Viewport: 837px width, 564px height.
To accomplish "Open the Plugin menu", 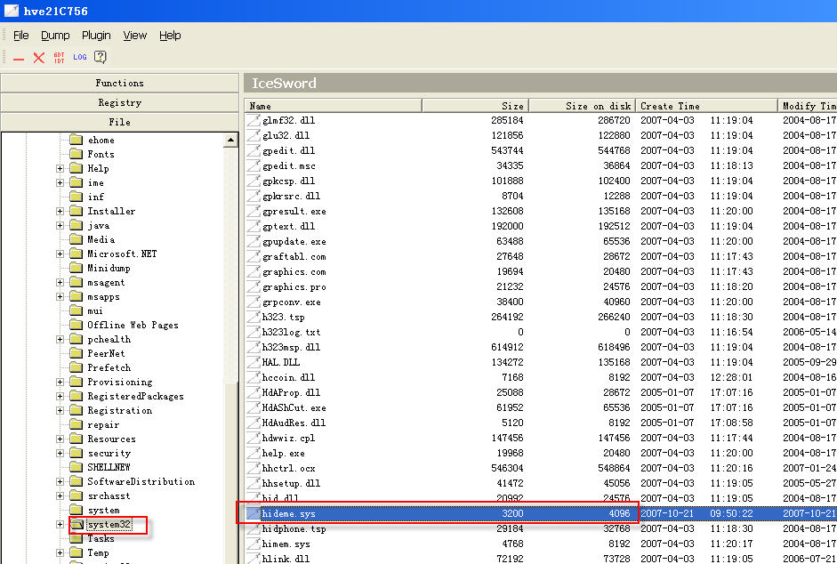I will point(96,36).
